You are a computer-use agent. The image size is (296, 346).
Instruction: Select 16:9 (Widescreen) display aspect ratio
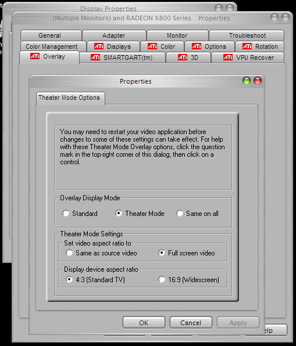coord(162,280)
